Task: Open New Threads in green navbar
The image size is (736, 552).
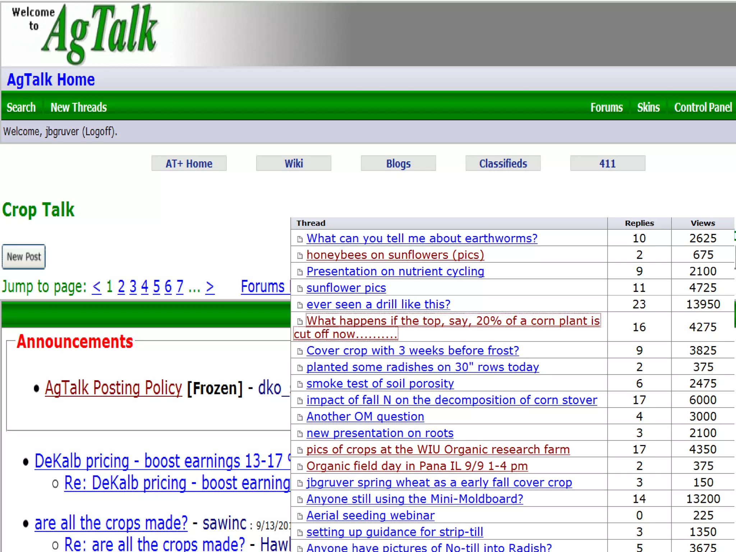Action: 78,107
